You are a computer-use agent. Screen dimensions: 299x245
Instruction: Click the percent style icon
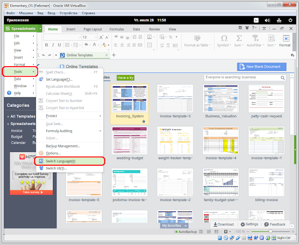(171, 37)
